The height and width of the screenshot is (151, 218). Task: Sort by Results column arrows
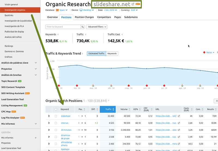pos(216,109)
